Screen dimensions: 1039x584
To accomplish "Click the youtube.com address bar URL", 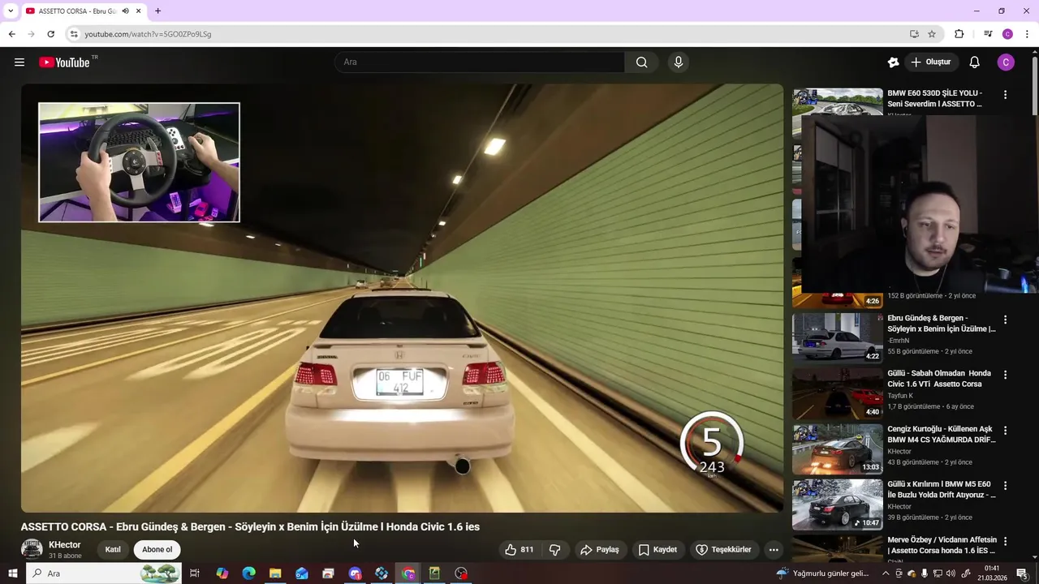I will coord(148,34).
